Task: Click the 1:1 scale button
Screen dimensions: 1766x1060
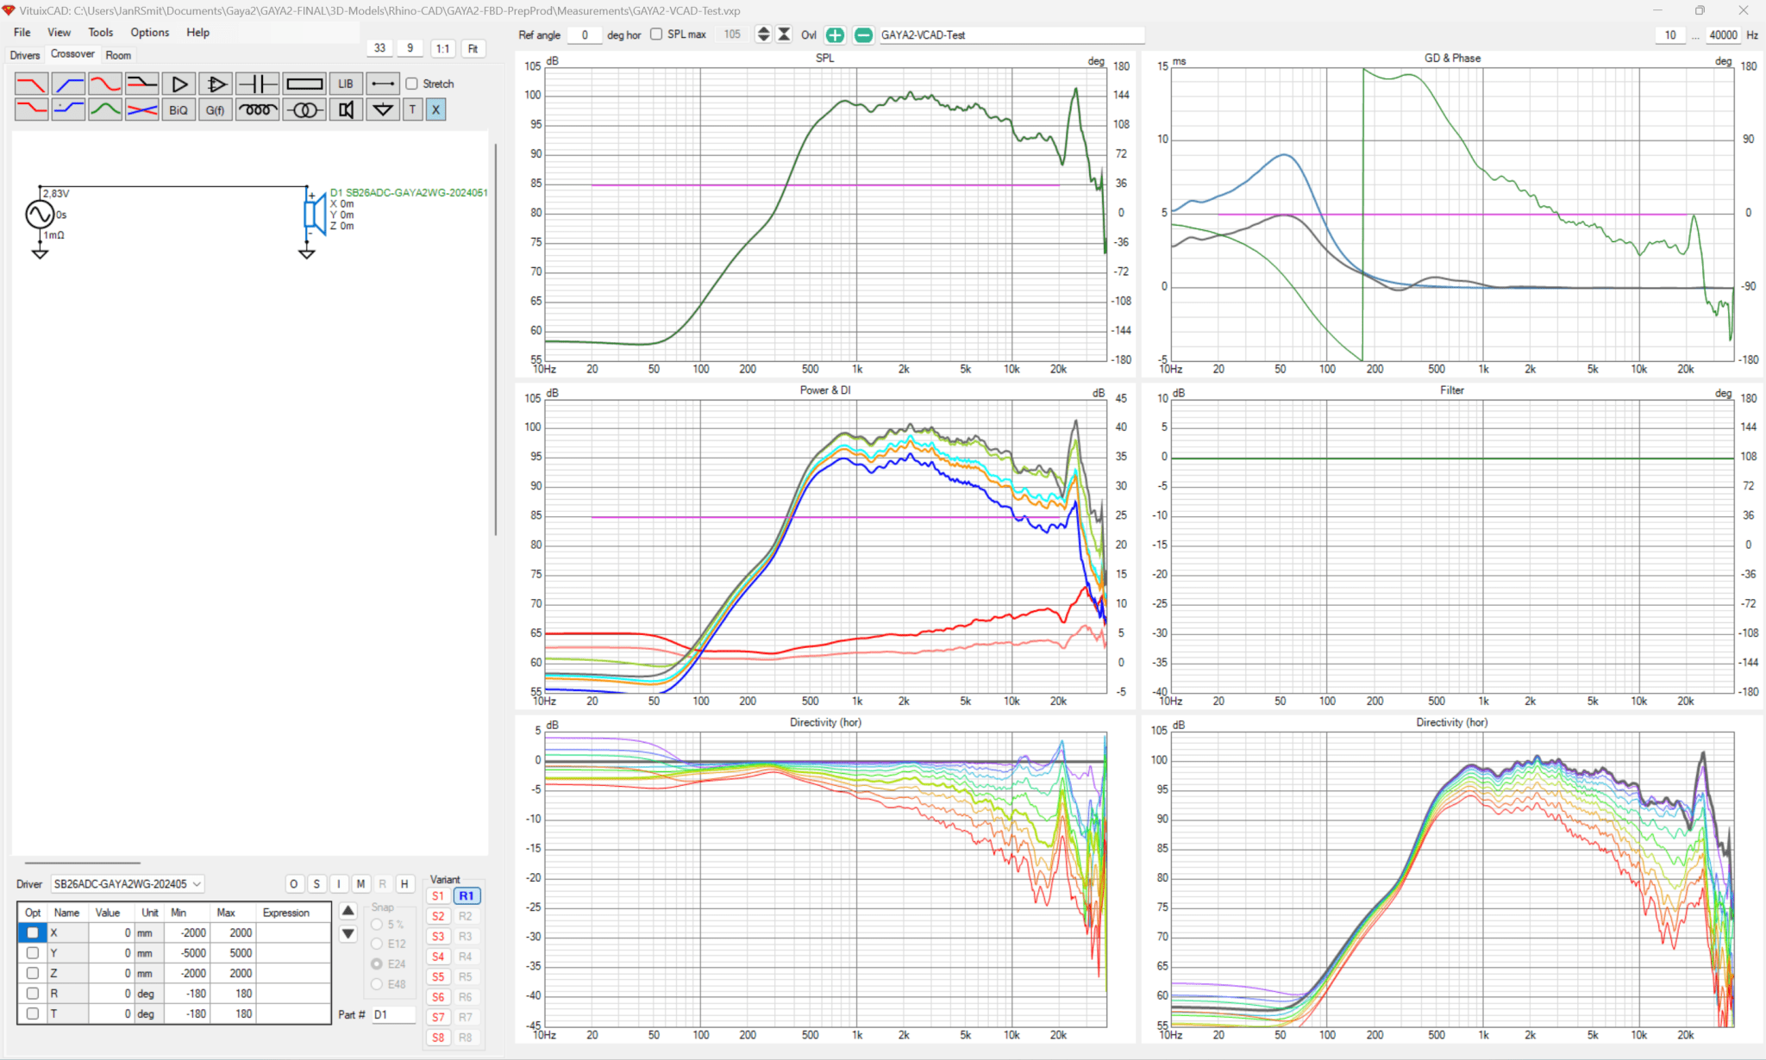Action: point(442,49)
